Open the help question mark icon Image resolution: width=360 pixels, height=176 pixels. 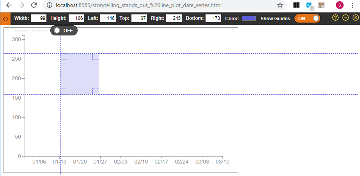pos(335,18)
